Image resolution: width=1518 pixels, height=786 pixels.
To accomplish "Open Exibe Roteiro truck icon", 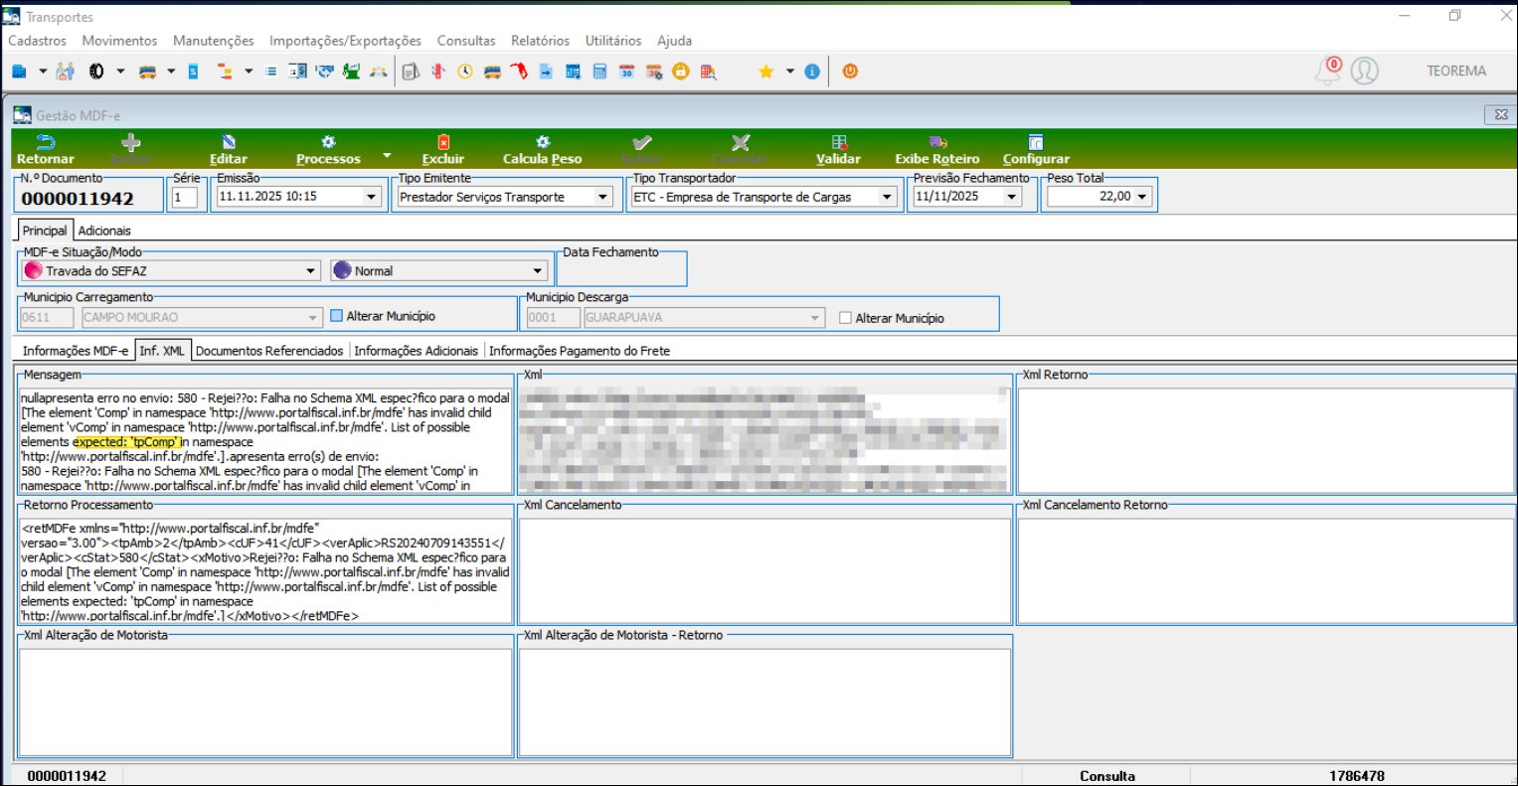I will (936, 143).
